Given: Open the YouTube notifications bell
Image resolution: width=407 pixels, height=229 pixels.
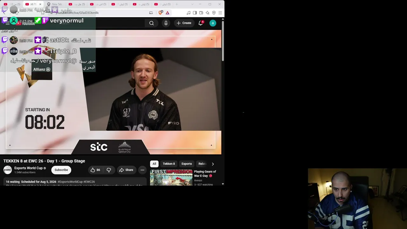Looking at the screenshot, I should point(201,23).
